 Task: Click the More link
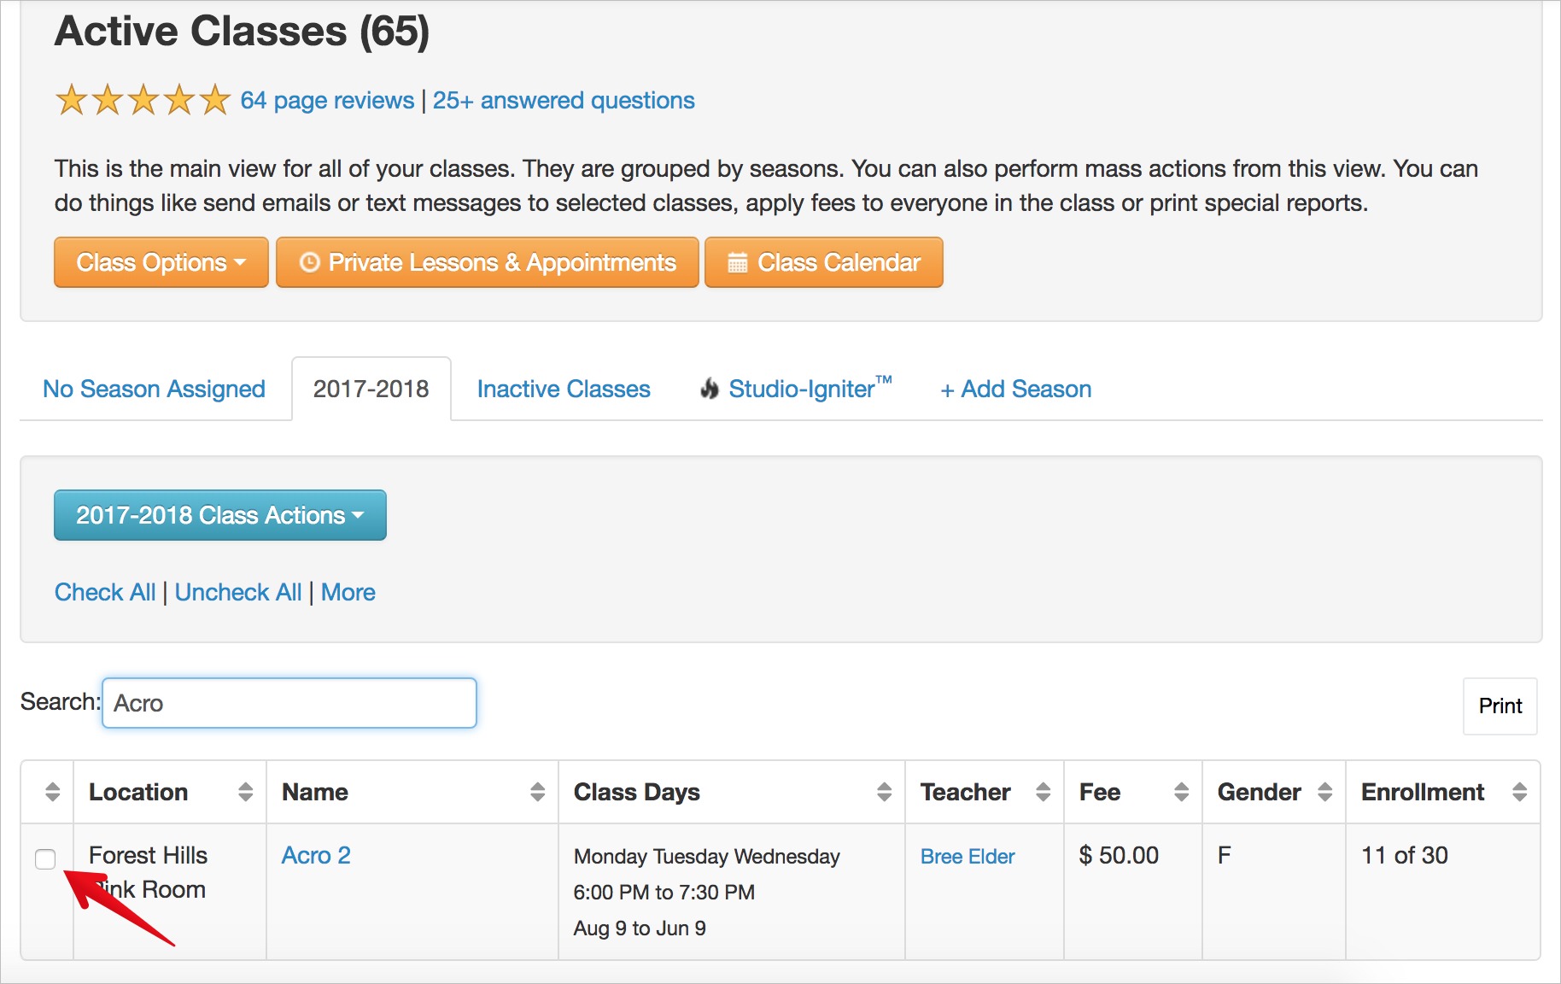[348, 593]
